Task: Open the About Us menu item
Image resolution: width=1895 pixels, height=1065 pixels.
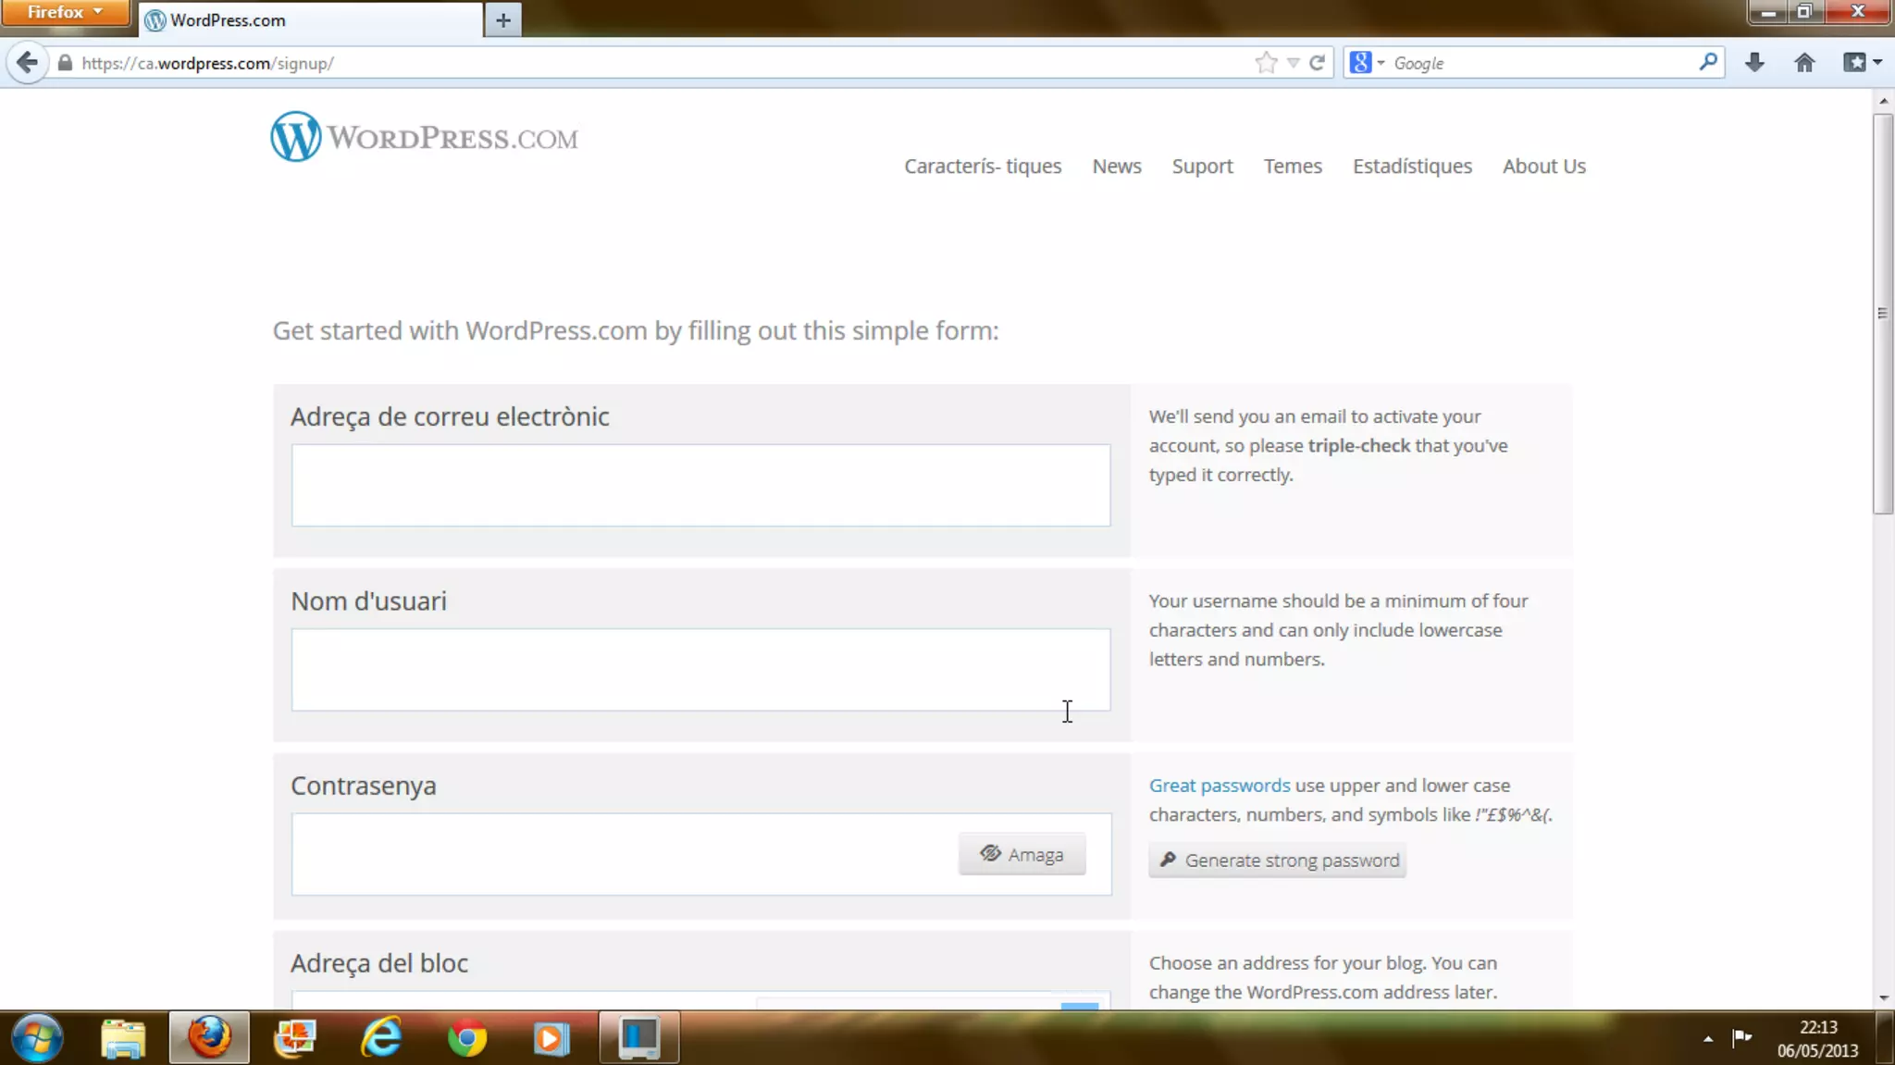Action: coord(1543,166)
